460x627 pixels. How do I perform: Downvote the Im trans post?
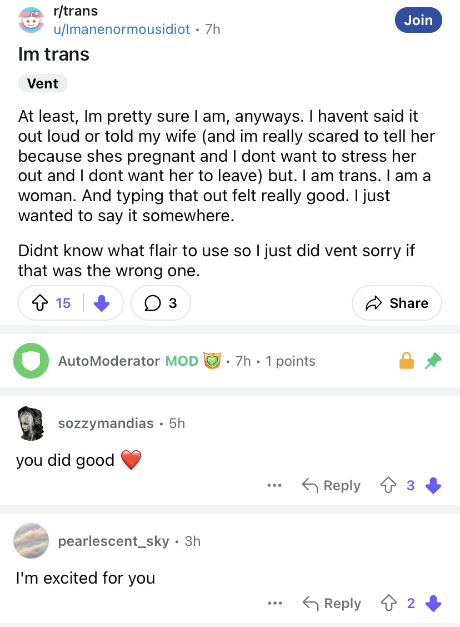(x=102, y=303)
